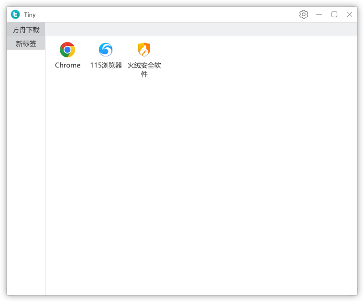Click empty gray strip beside 方舟下载 tab
Image resolution: width=364 pixels, height=302 pixels.
tap(201, 29)
